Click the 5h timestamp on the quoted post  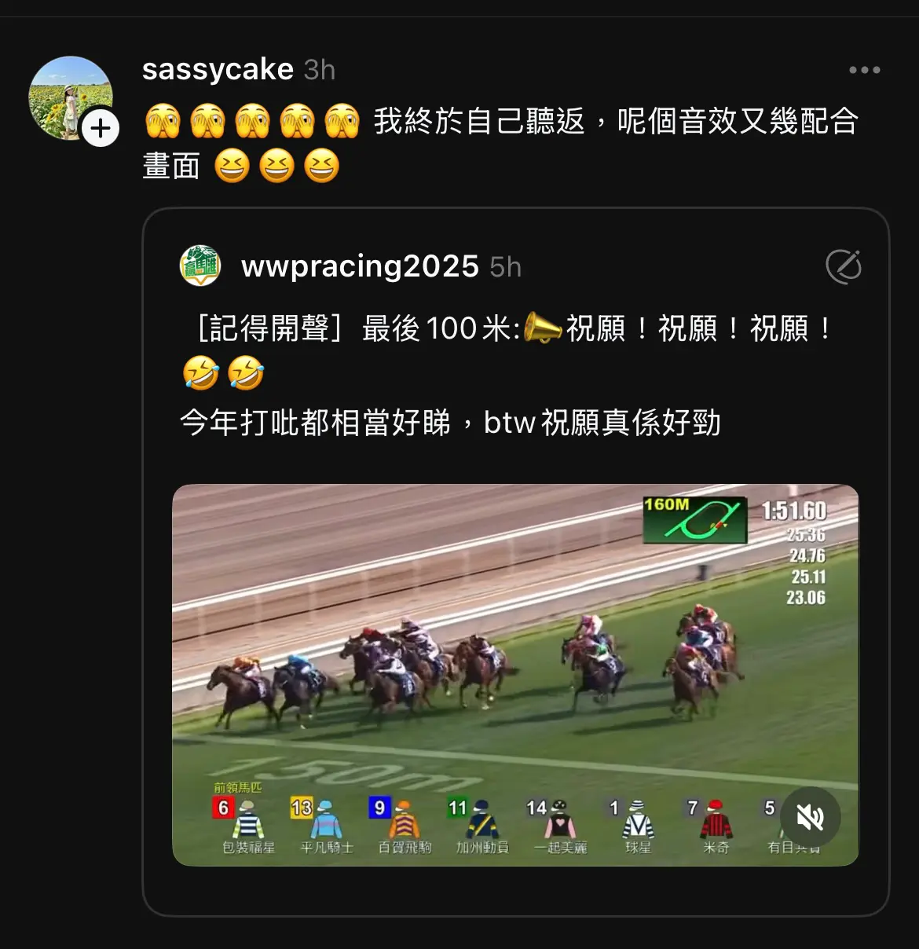[x=505, y=267]
